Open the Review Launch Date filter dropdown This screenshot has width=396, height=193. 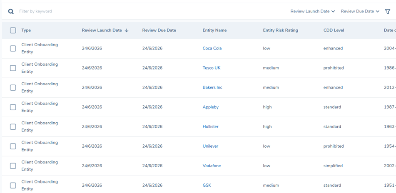coord(313,11)
